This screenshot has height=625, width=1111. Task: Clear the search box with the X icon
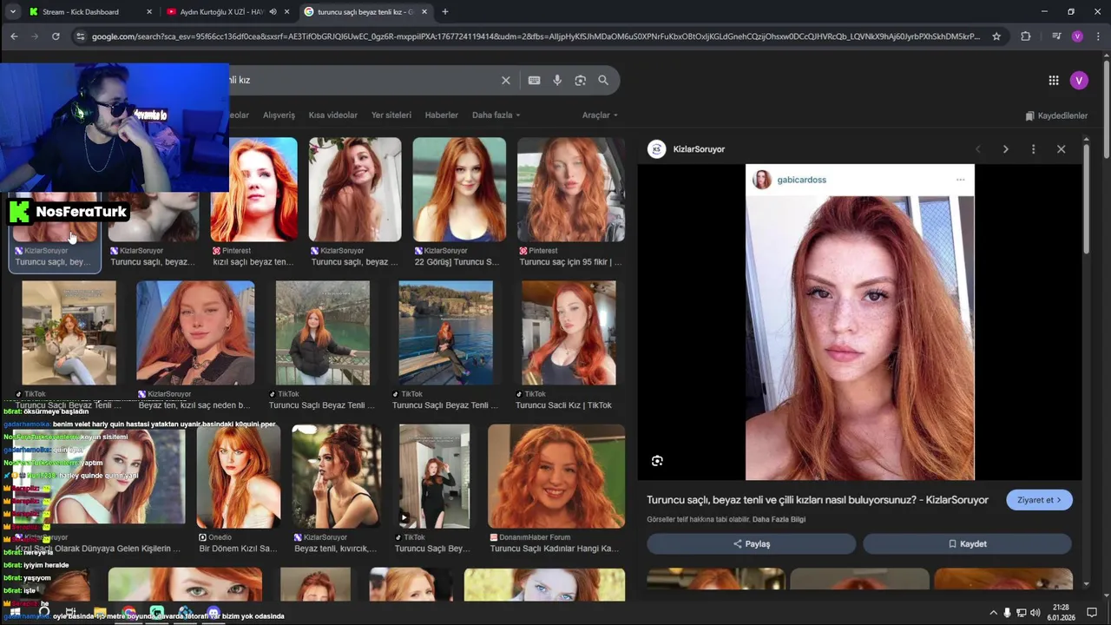[506, 80]
